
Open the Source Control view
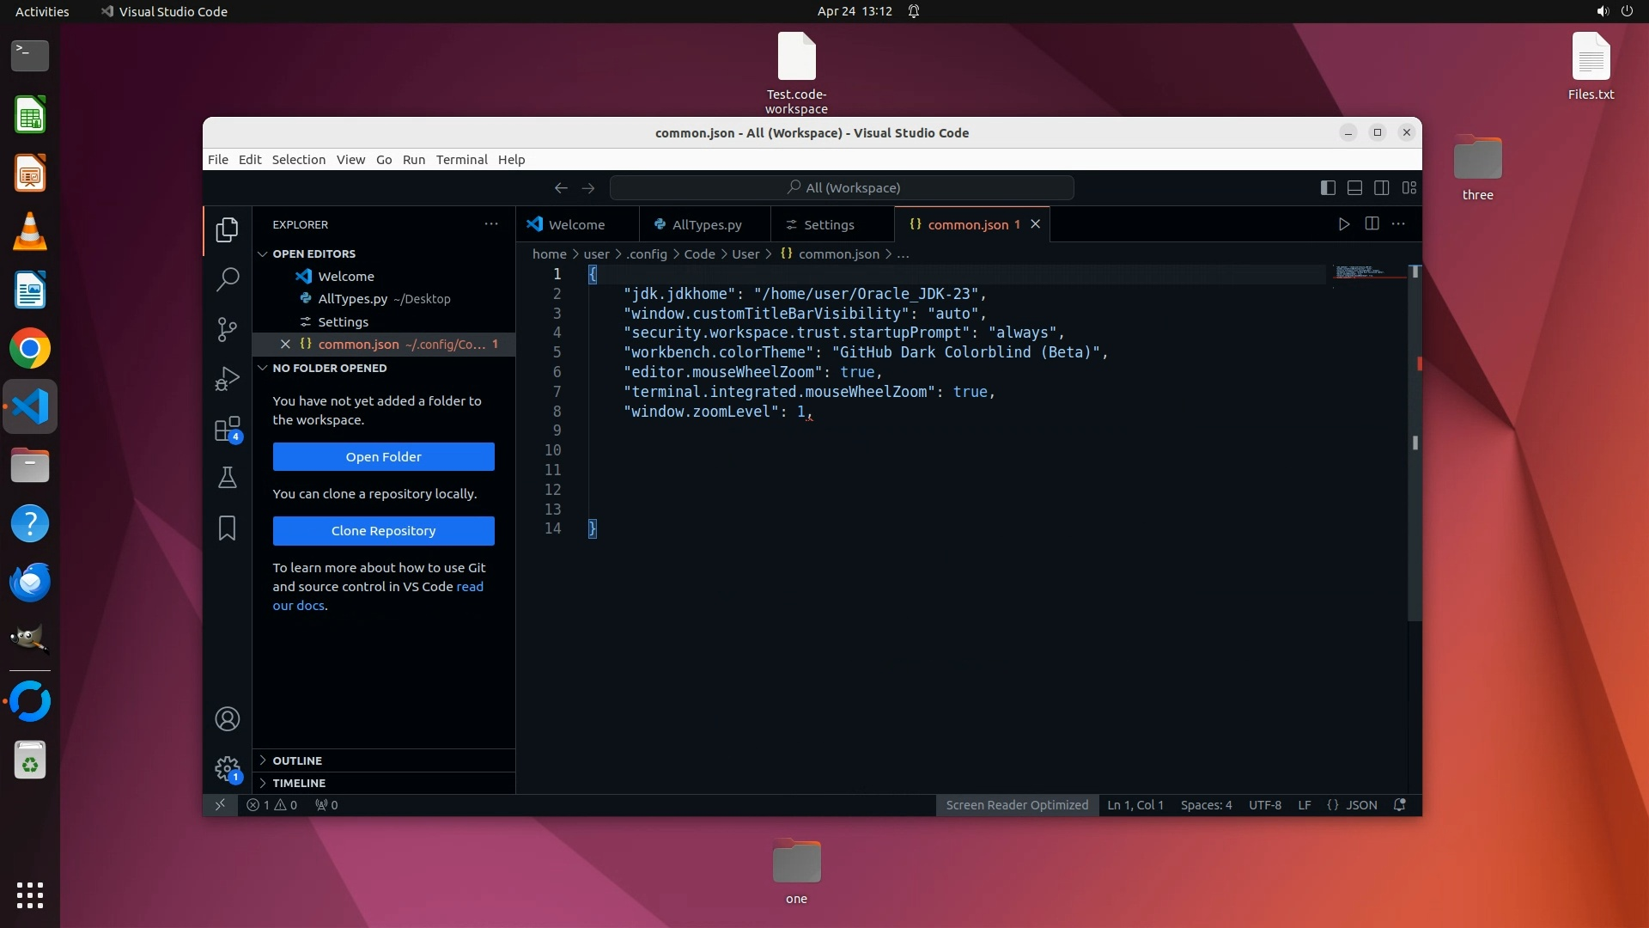click(227, 329)
